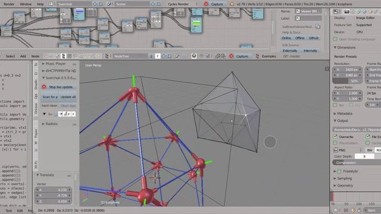Adjust the 50% resolution percentage slider

point(347,81)
